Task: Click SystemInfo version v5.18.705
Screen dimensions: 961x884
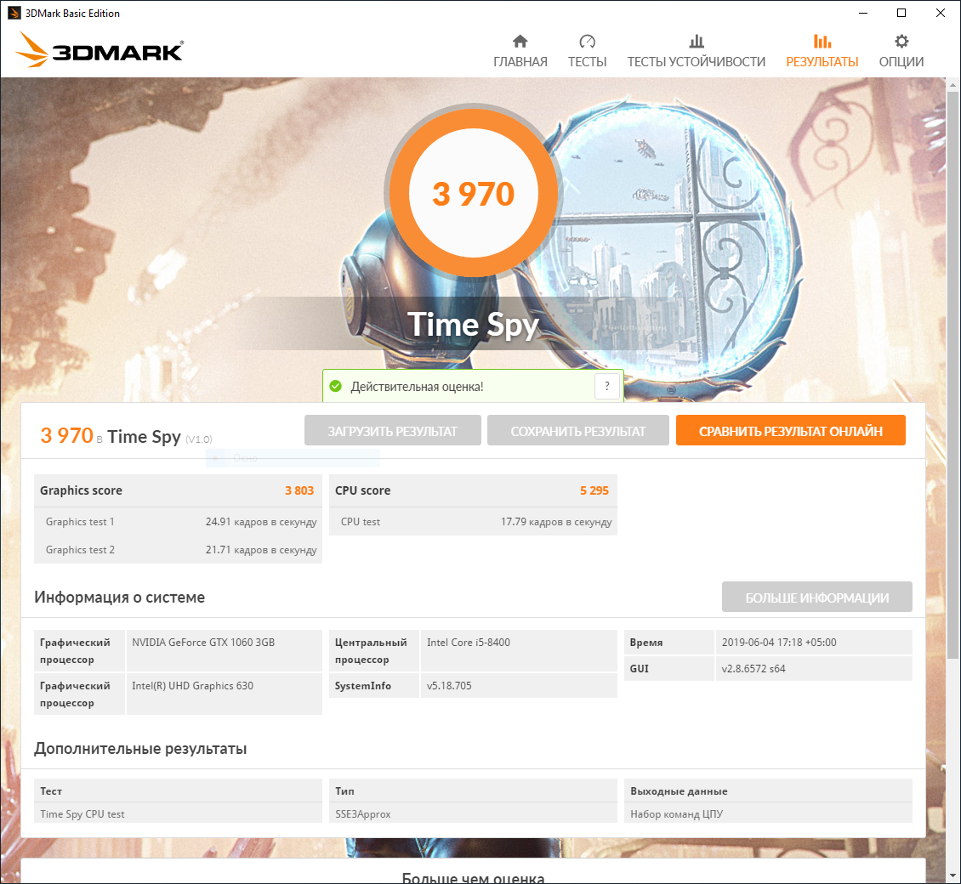Action: tap(449, 685)
